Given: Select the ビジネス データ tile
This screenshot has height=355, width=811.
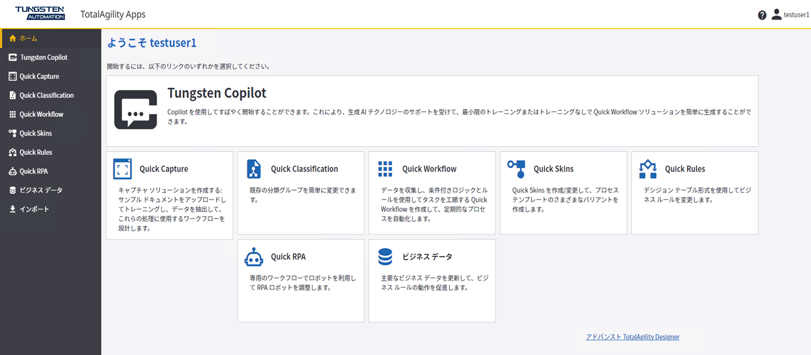Looking at the screenshot, I should click(432, 279).
